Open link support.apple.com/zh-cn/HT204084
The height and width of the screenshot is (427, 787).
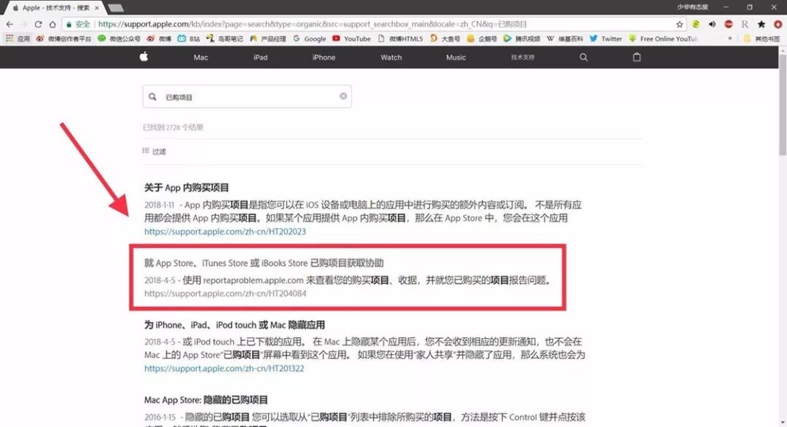(x=225, y=294)
